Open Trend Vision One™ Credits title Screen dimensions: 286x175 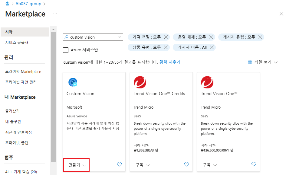159,94
